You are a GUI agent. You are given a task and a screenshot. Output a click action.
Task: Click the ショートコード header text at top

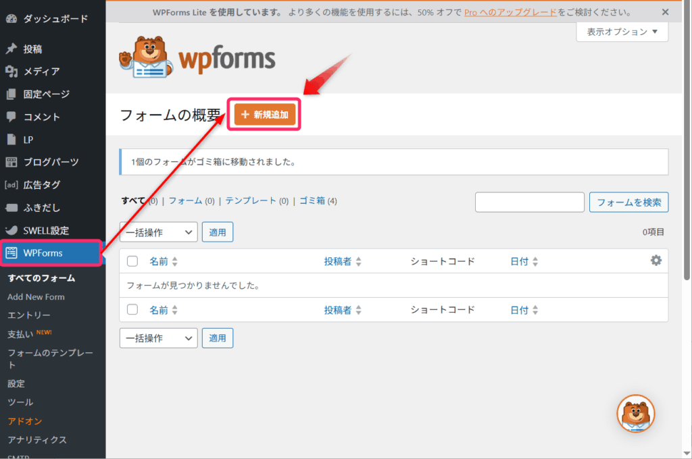click(443, 261)
